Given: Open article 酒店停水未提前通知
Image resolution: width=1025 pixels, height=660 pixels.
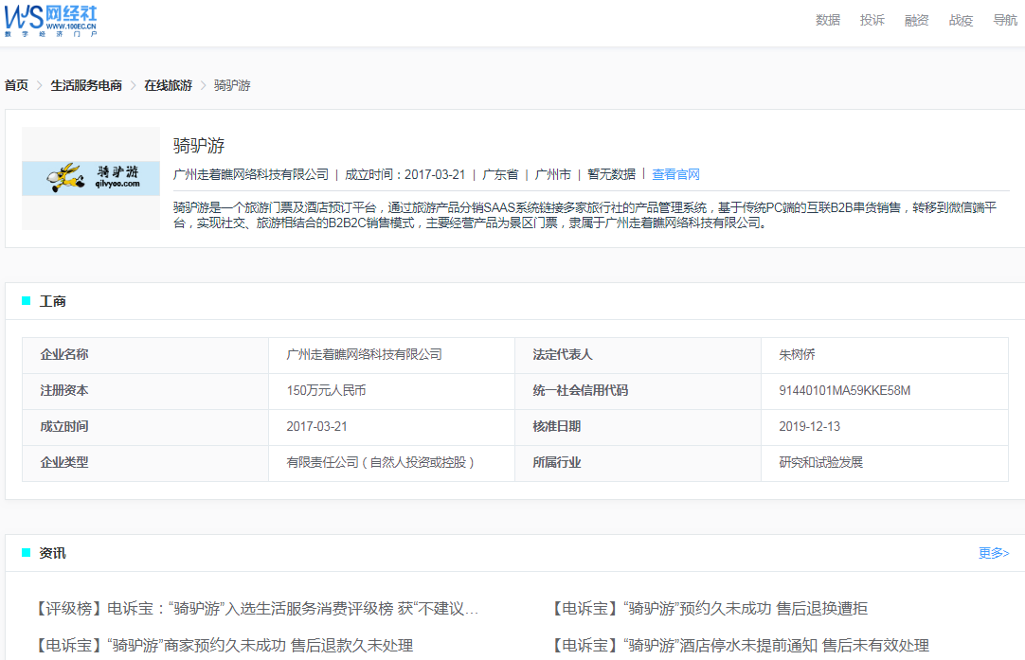Looking at the screenshot, I should coord(739,645).
